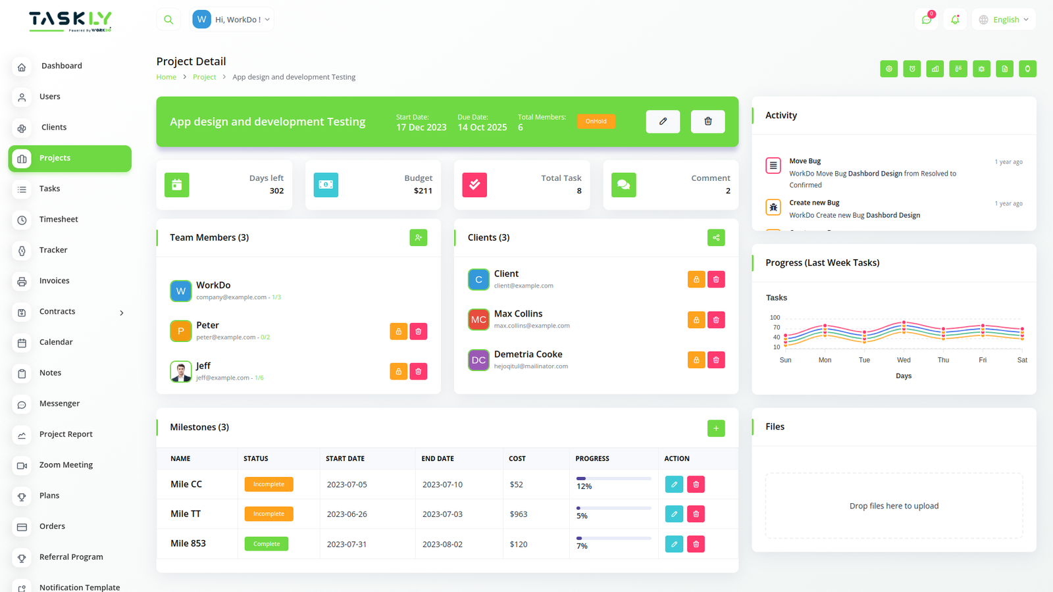Delete project using the trash button in banner
The image size is (1053, 592).
pos(707,122)
